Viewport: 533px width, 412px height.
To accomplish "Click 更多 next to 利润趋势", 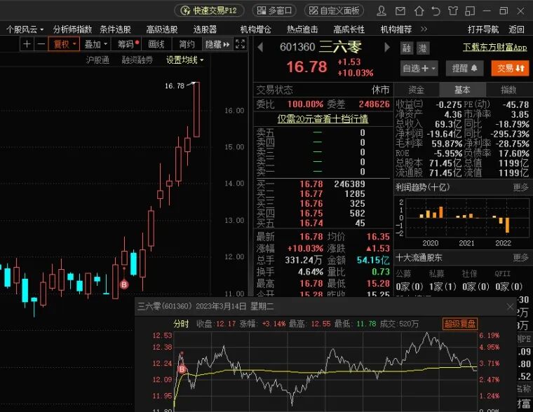I will [520, 188].
